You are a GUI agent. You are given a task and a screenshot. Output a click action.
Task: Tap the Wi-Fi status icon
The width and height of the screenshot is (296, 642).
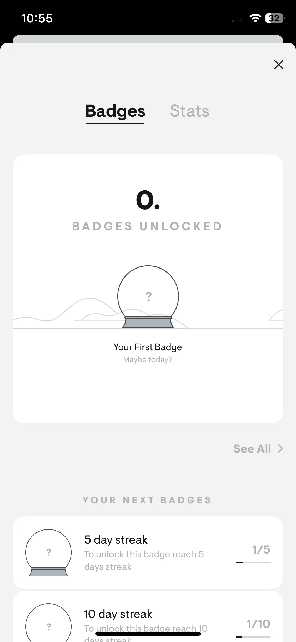[x=255, y=18]
